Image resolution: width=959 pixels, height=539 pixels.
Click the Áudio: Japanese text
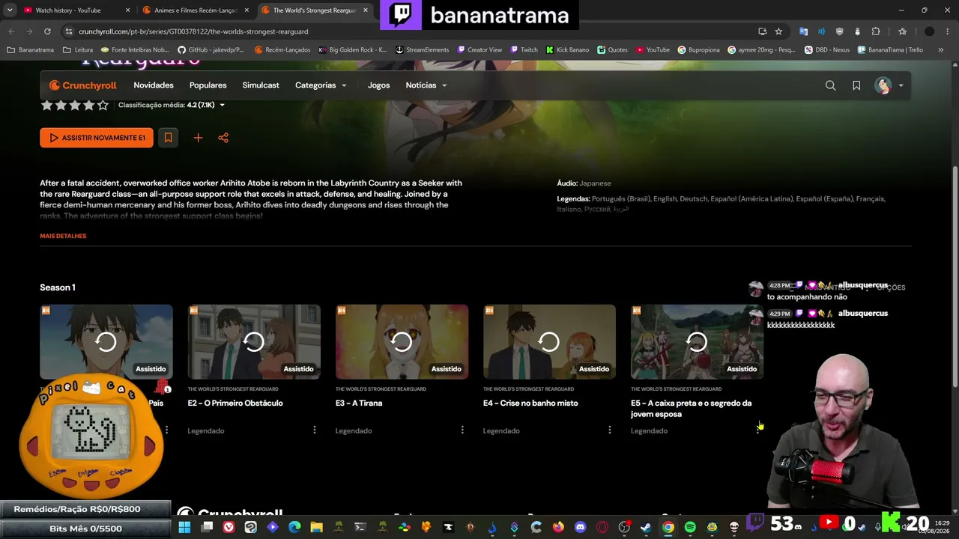point(584,183)
